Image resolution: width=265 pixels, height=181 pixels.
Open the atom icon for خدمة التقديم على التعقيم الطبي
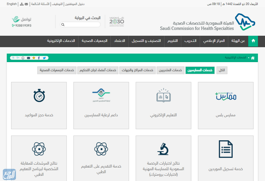[101, 149]
